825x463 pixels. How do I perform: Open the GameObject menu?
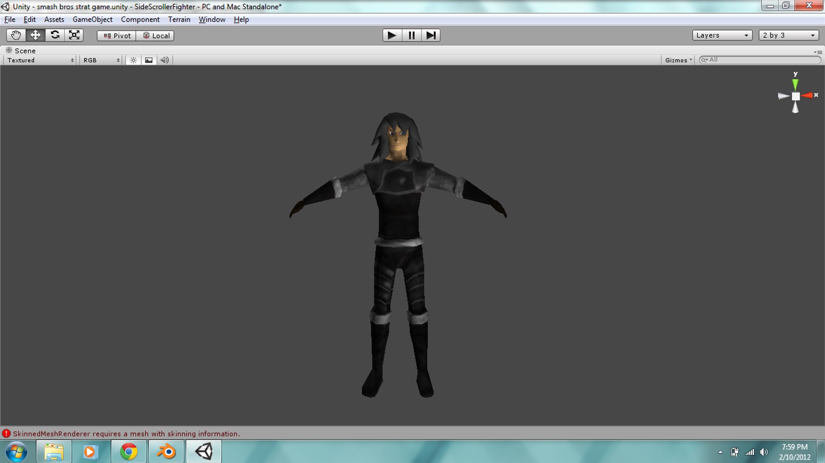[x=92, y=19]
